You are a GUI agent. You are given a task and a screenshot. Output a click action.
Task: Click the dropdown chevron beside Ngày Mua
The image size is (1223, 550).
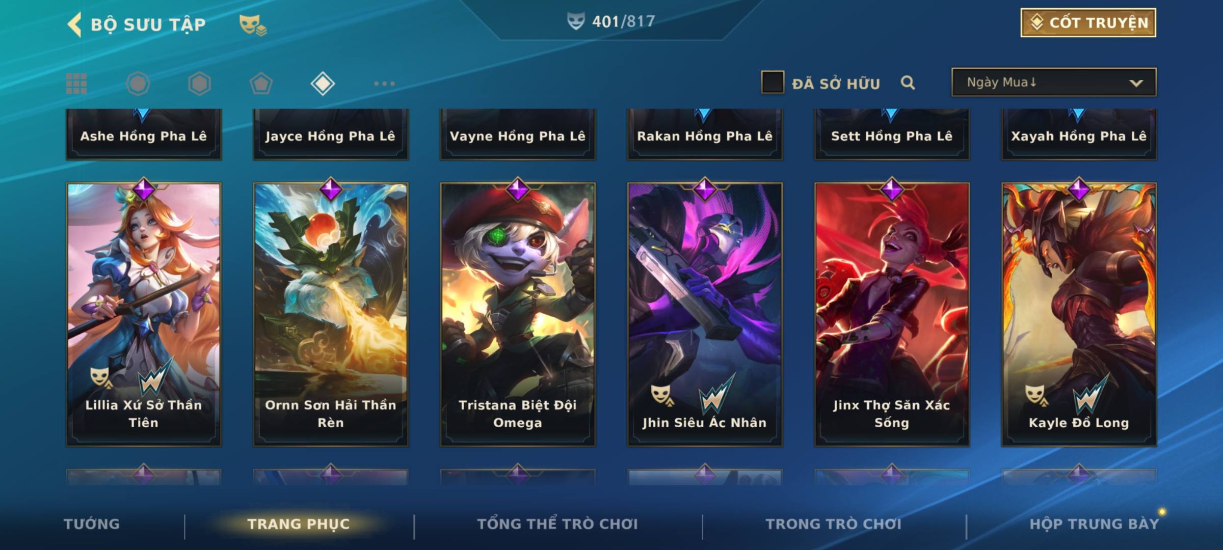(1136, 83)
